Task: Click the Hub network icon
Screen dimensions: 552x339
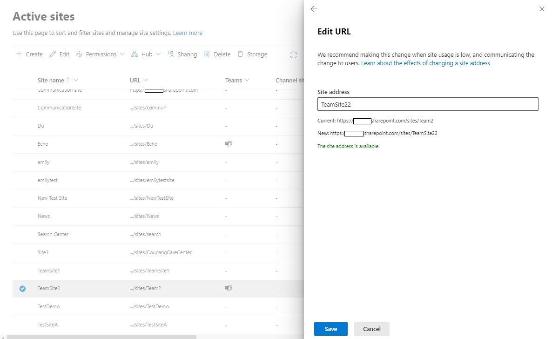Action: point(135,54)
